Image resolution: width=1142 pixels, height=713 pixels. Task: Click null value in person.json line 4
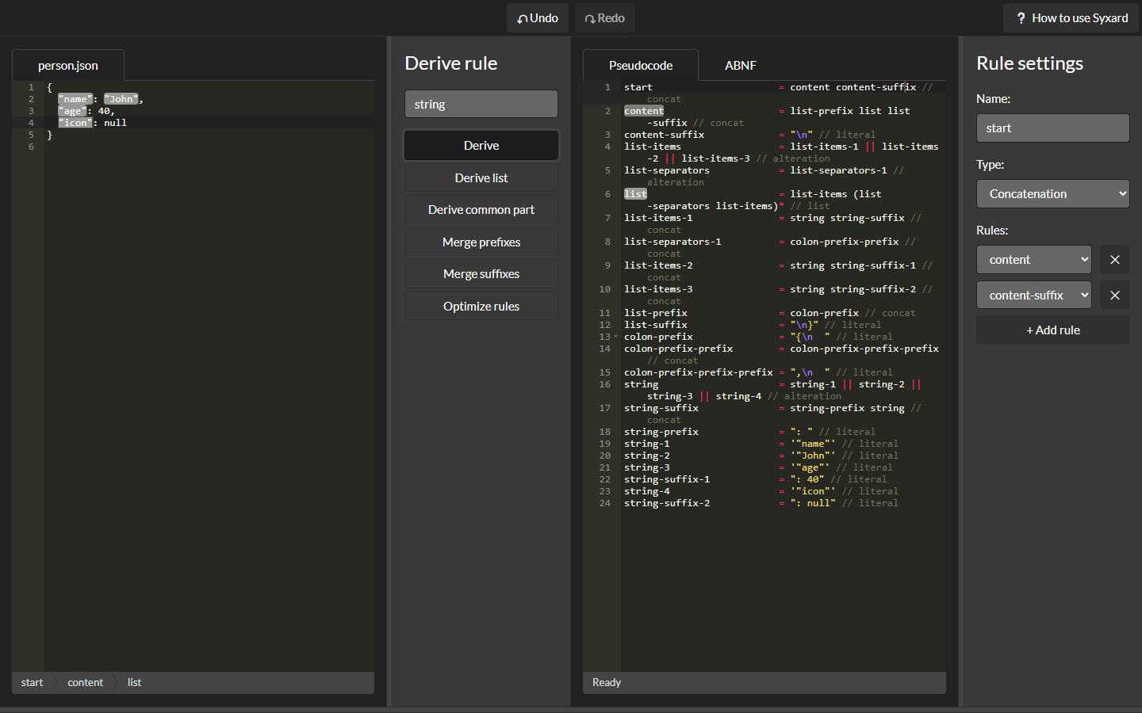pyautogui.click(x=116, y=123)
